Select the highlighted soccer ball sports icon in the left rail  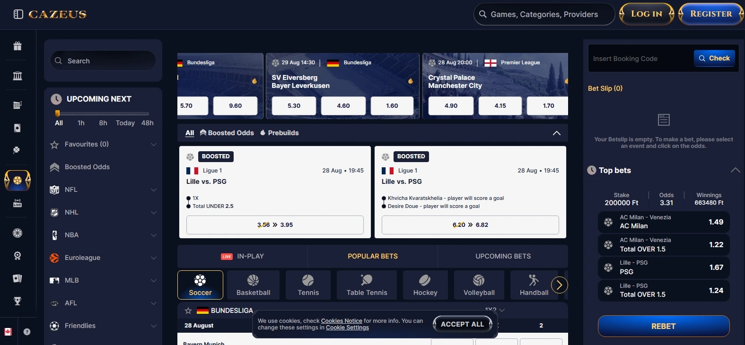click(x=18, y=181)
